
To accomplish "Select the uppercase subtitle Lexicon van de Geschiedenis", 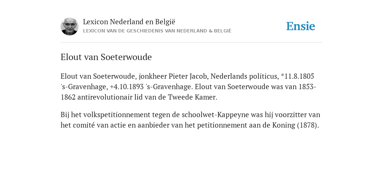I will coord(157,31).
